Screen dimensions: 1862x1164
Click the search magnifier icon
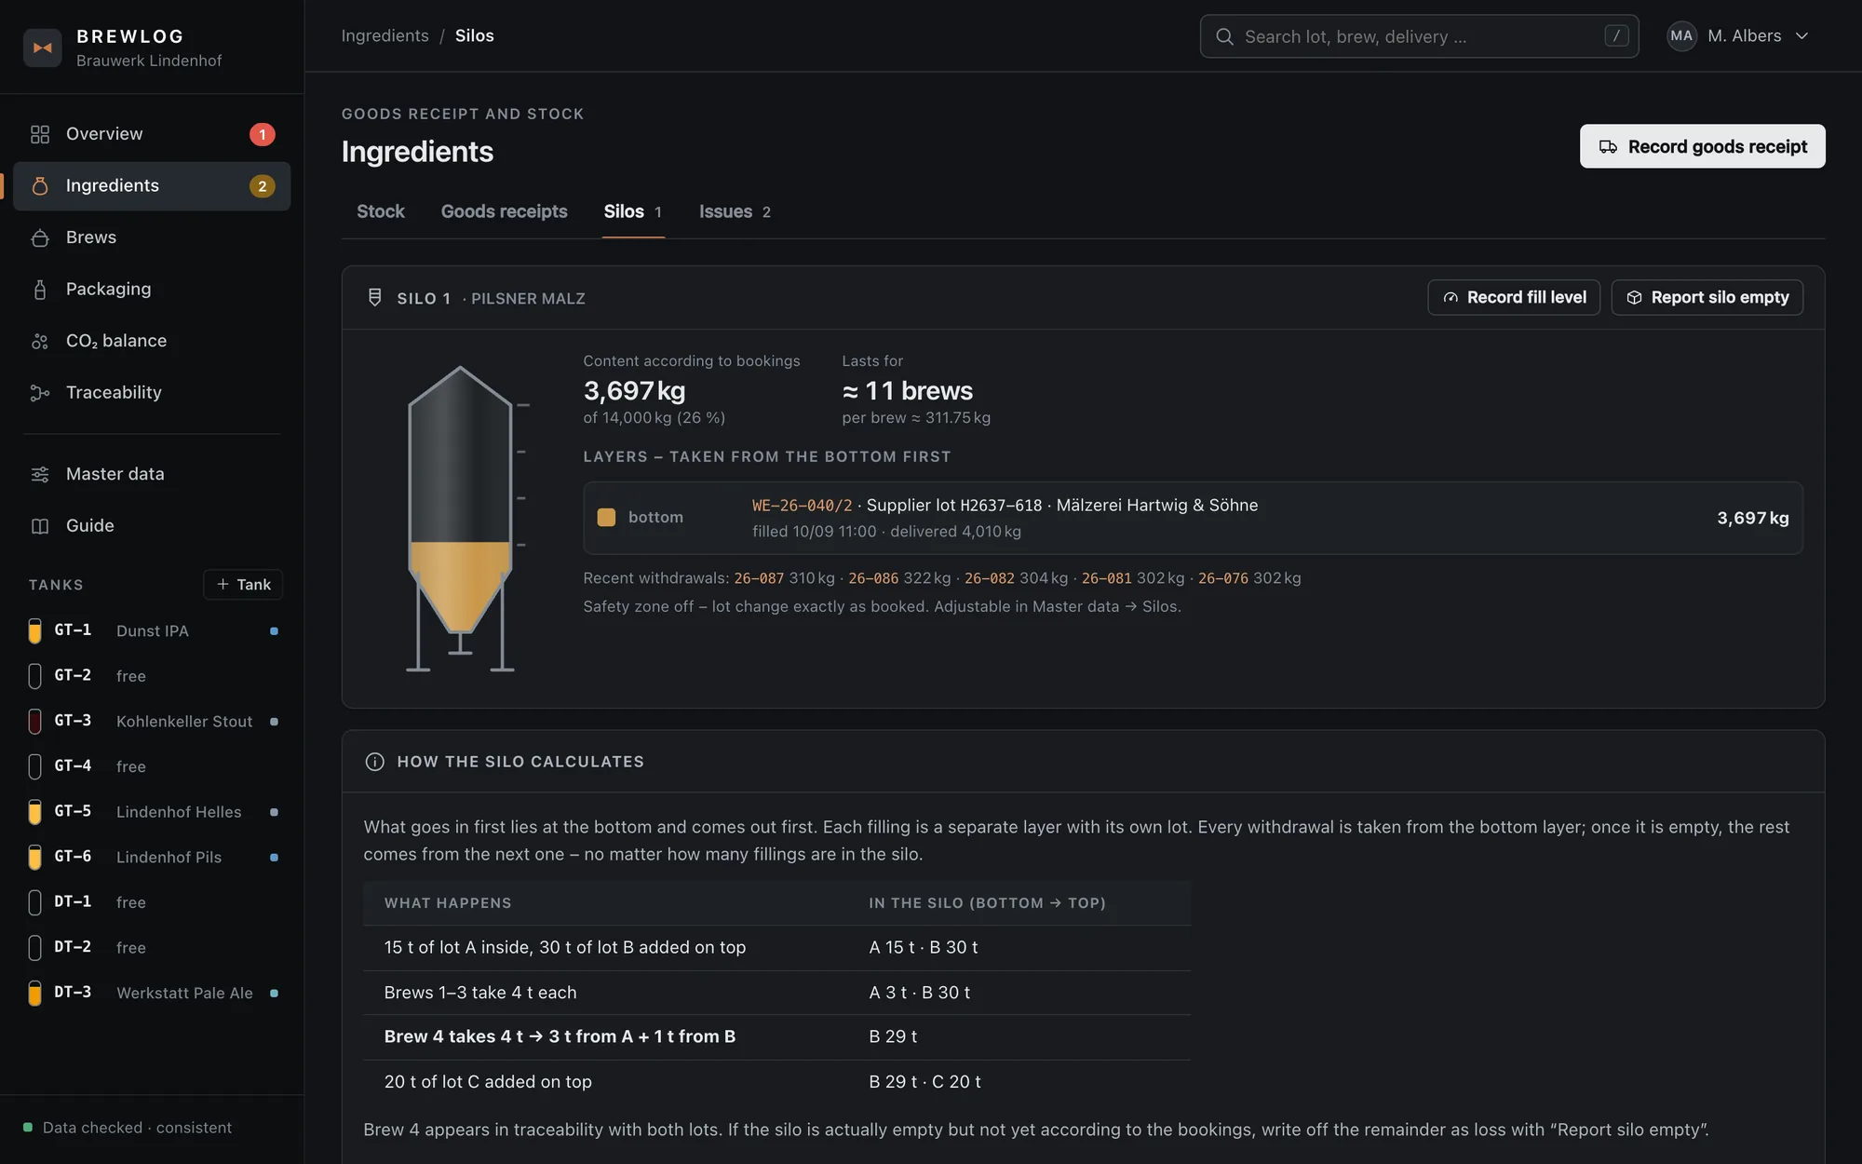[1224, 36]
